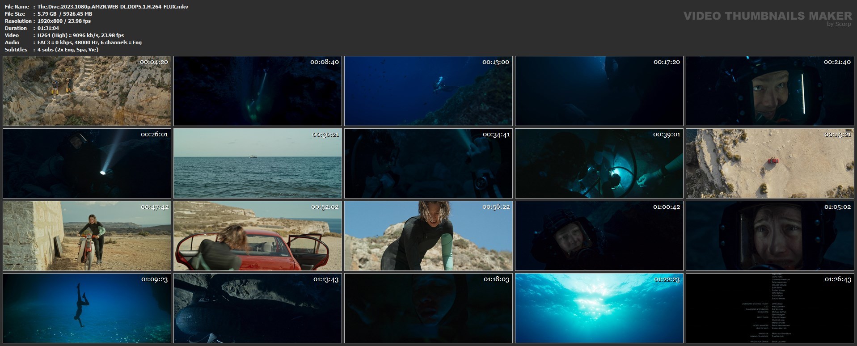Click the H264 video codec line
Viewport: 857px width, 346px height.
(80, 35)
